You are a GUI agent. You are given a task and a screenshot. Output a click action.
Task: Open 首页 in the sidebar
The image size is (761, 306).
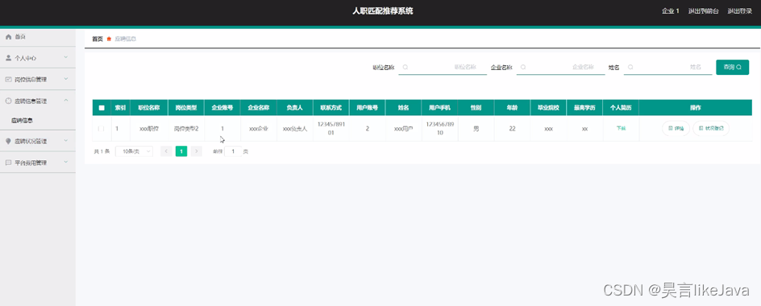(x=38, y=37)
